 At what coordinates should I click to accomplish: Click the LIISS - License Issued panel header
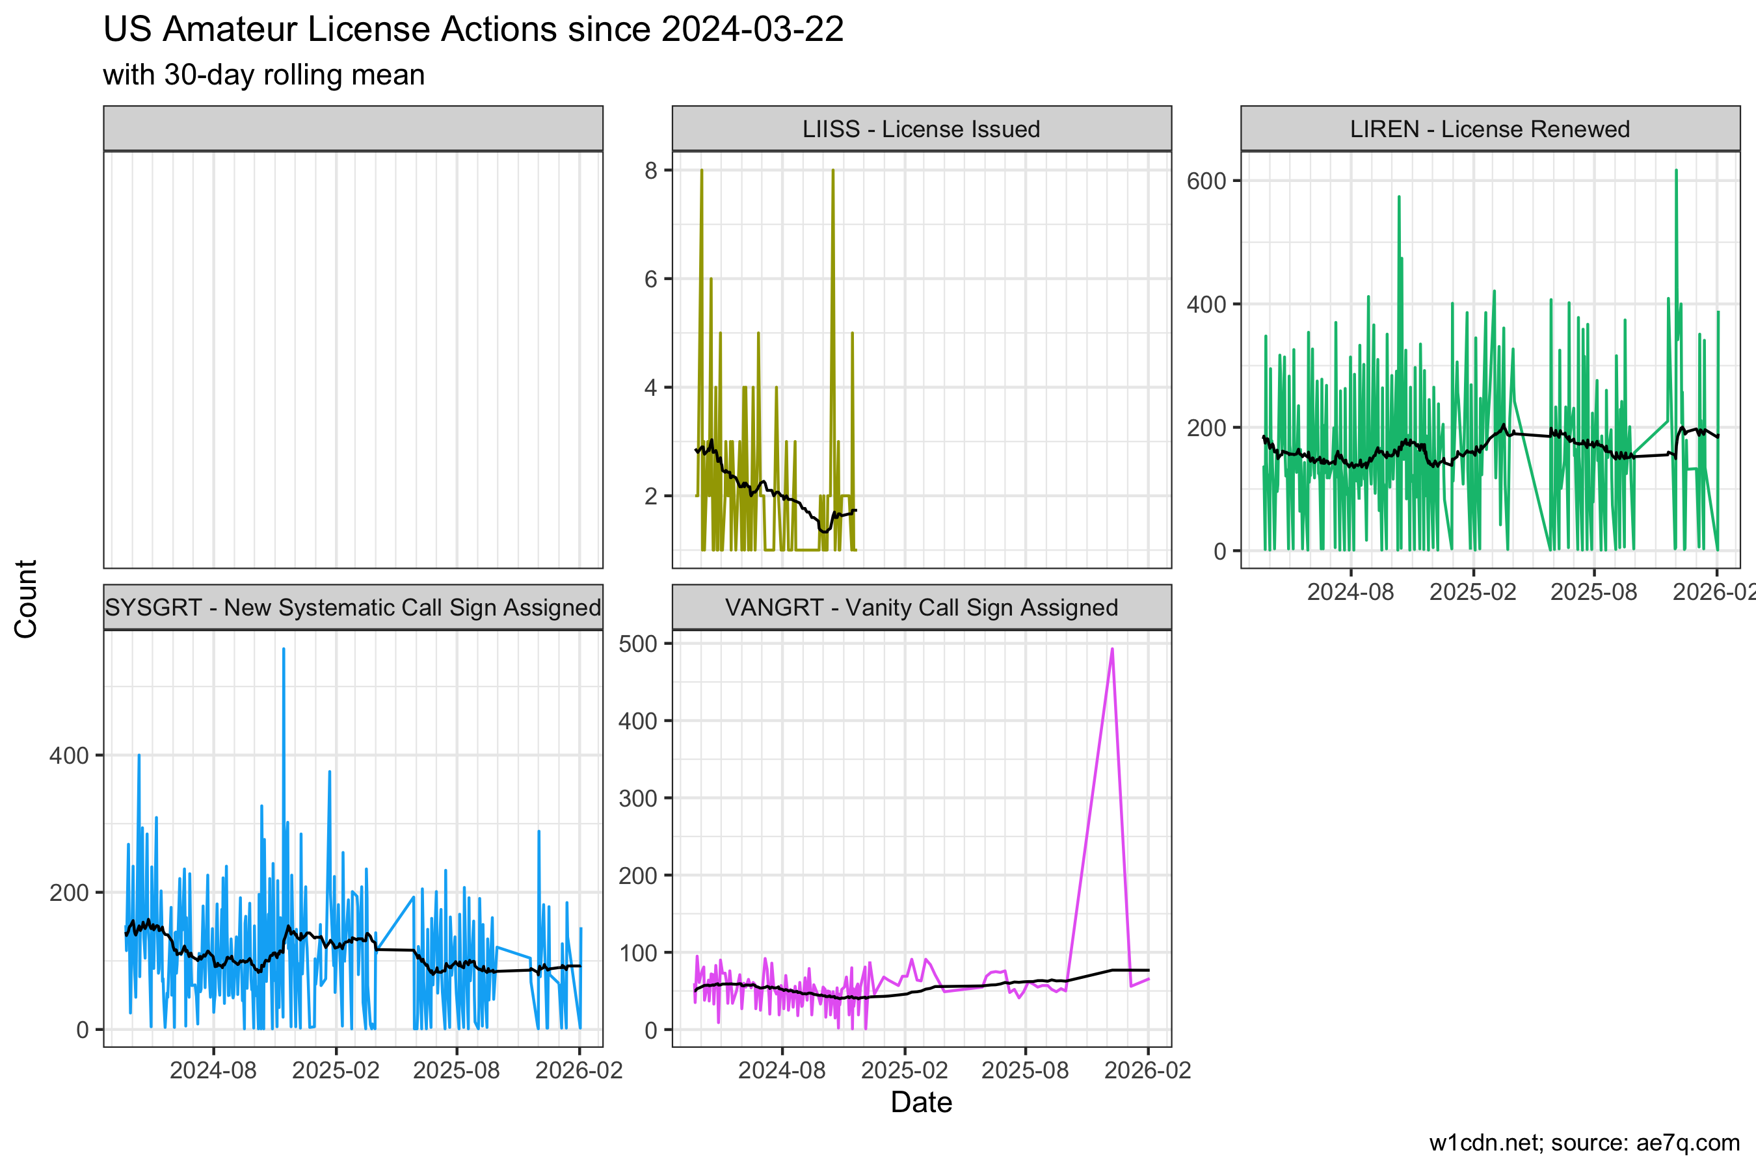(x=922, y=129)
